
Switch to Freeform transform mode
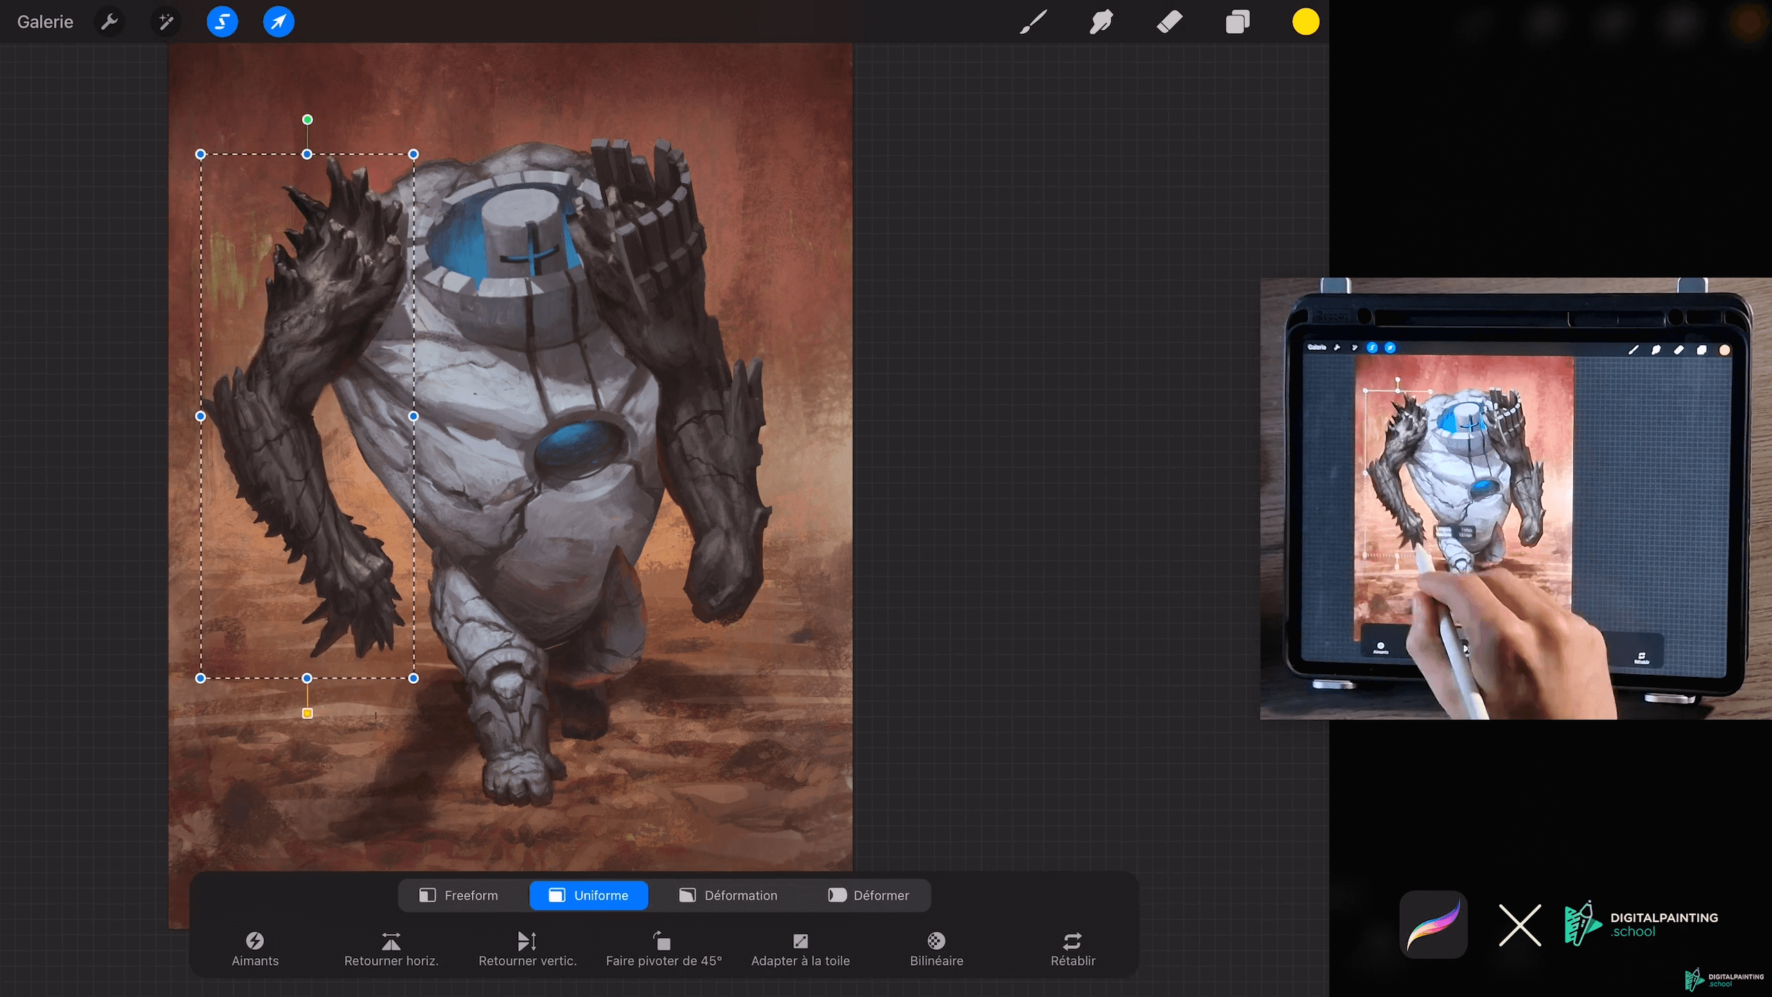tap(459, 895)
